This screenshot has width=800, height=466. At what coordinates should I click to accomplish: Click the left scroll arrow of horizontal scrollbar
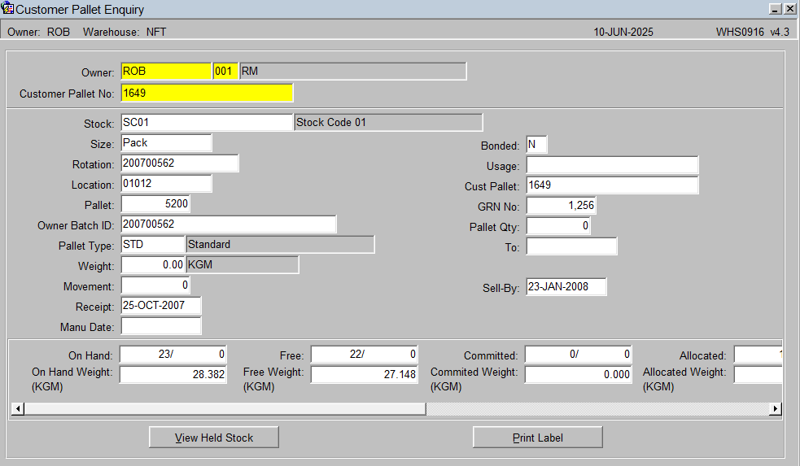pos(18,408)
